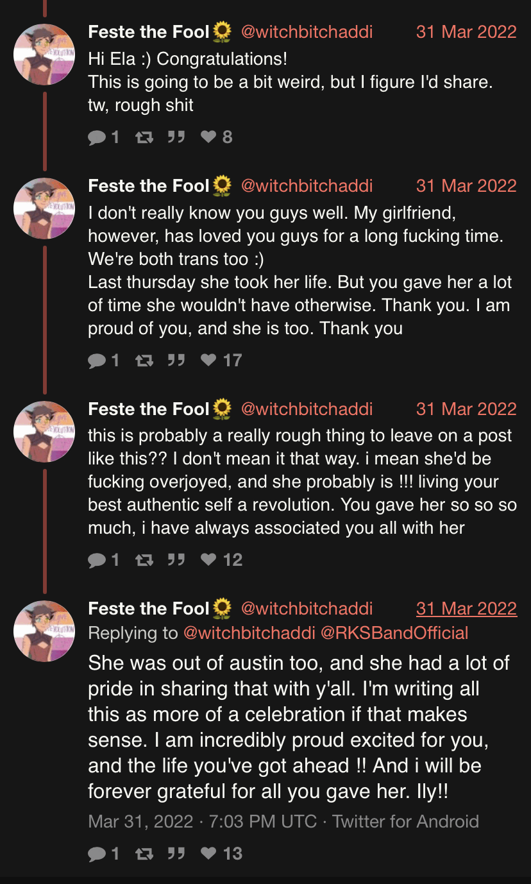Retweet the tweet about 'Last thursday'
Image resolution: width=531 pixels, height=884 pixels.
click(x=144, y=361)
